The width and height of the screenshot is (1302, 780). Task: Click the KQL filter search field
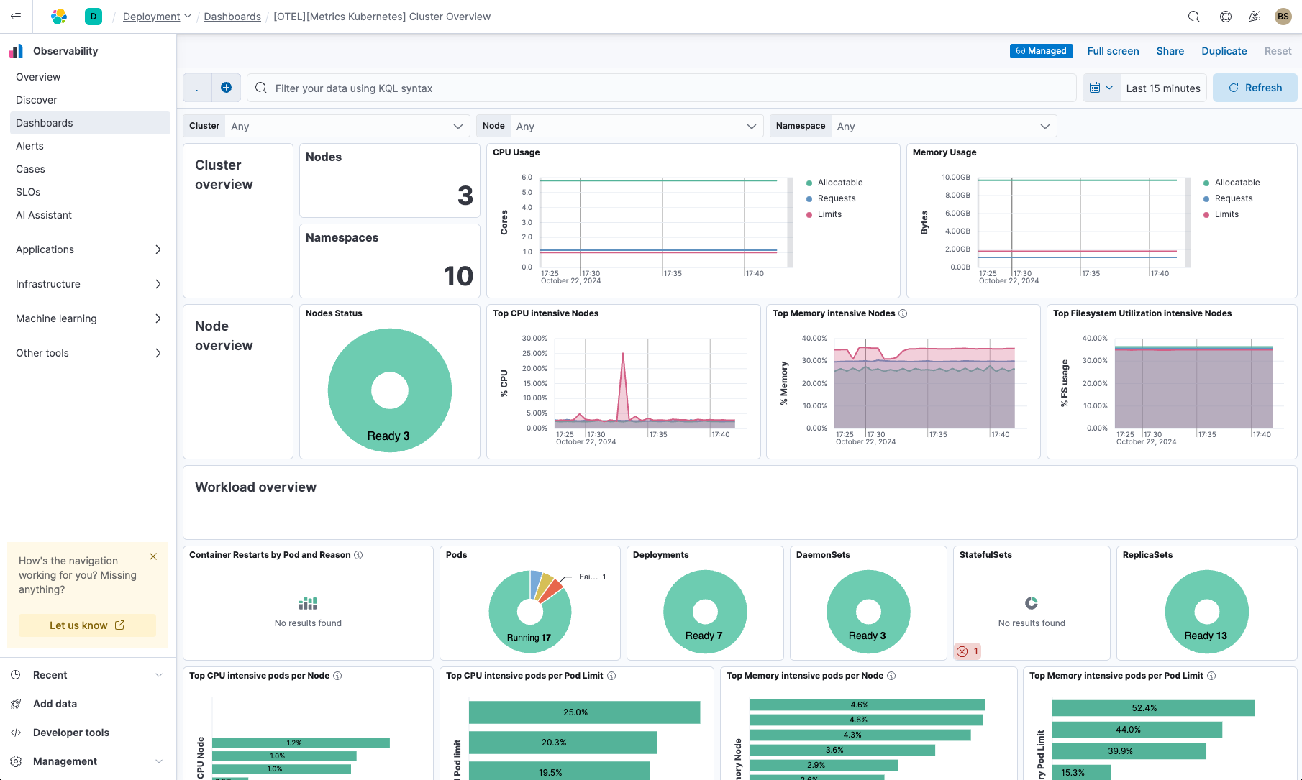click(x=669, y=88)
